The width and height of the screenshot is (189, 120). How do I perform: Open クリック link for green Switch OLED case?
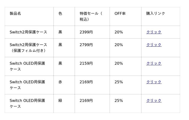154,101
